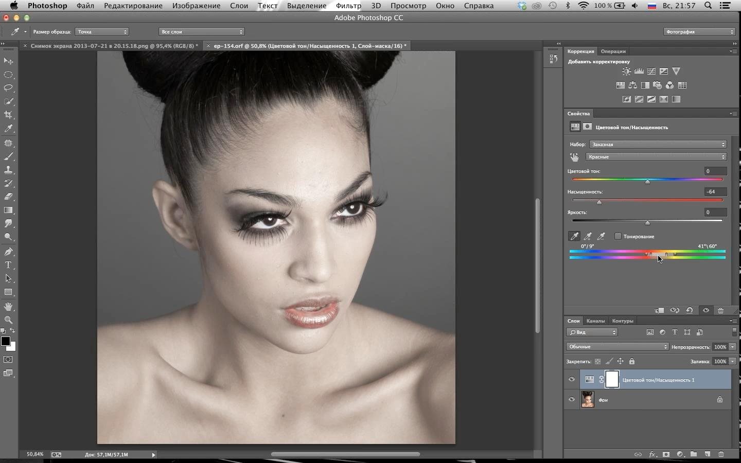
Task: Toggle lock all padlock in Закрепить row
Action: (632, 362)
